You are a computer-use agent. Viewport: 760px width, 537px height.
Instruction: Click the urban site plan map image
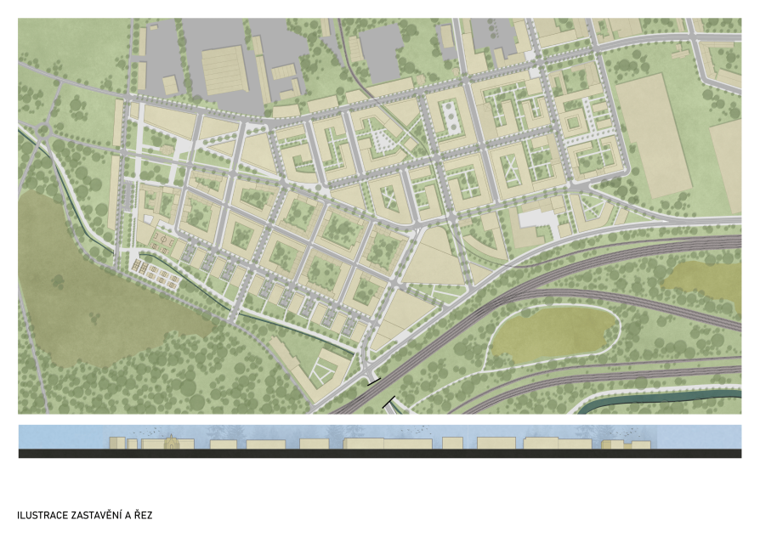click(379, 216)
